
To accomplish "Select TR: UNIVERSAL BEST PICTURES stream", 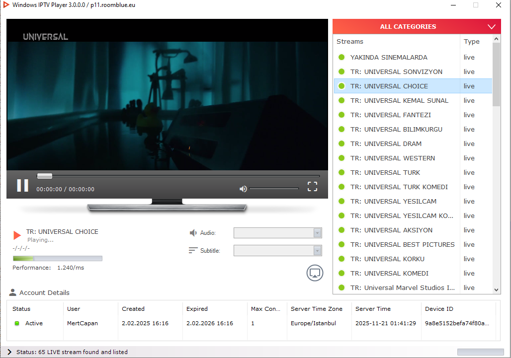I will (x=413, y=244).
